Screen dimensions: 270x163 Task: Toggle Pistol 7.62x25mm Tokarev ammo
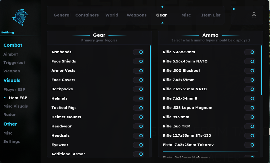[250, 145]
